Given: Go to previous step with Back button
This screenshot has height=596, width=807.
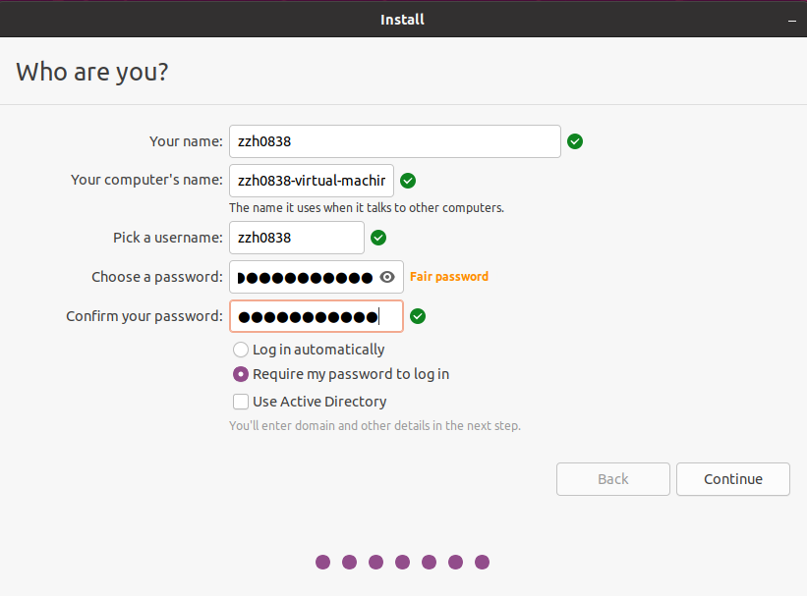Looking at the screenshot, I should click(613, 479).
